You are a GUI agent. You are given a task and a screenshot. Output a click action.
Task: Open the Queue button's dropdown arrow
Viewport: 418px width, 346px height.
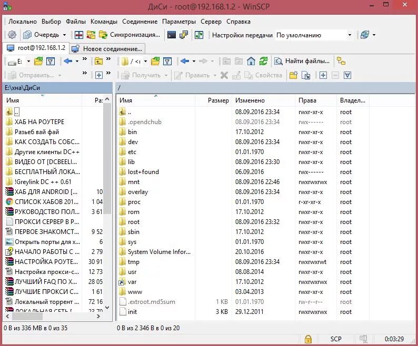coord(64,35)
